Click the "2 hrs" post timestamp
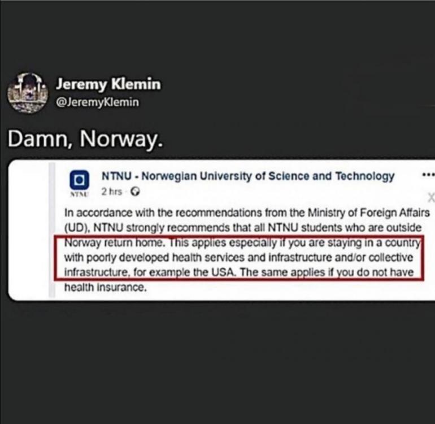 point(112,192)
